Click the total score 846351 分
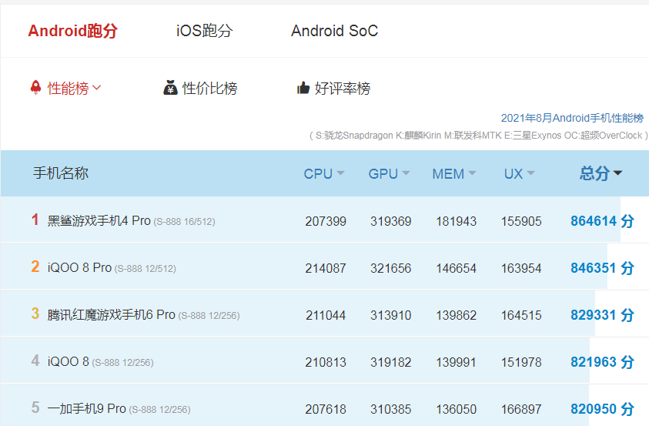The image size is (649, 426). pyautogui.click(x=602, y=268)
